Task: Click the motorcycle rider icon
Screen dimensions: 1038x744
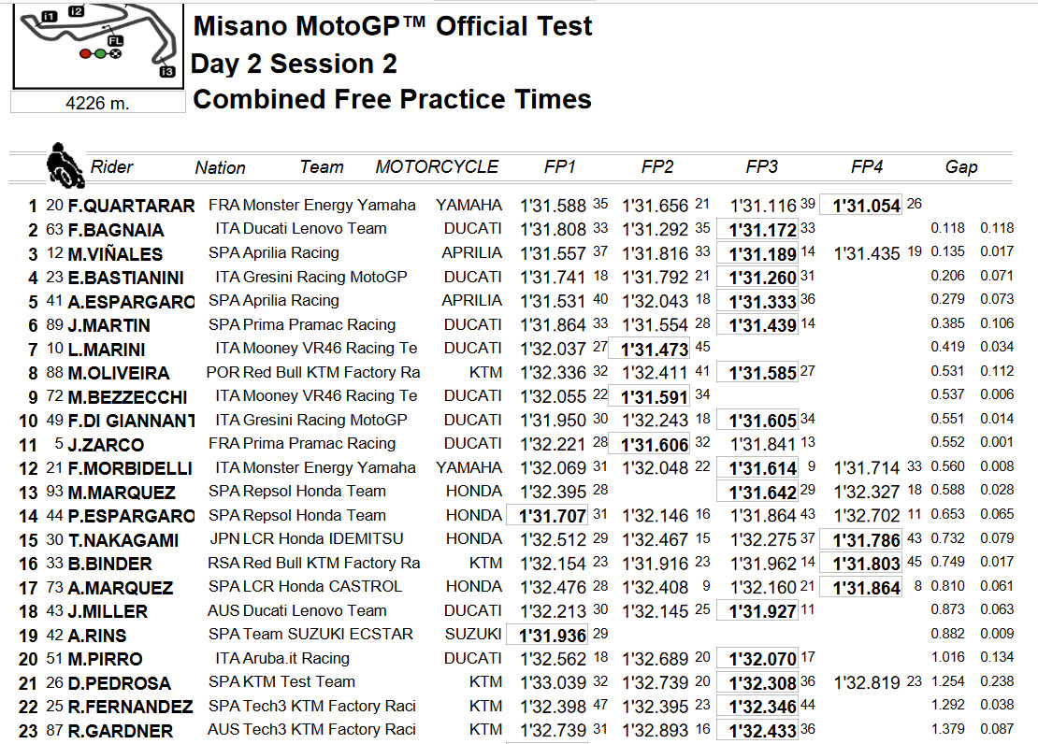Action: (65, 165)
